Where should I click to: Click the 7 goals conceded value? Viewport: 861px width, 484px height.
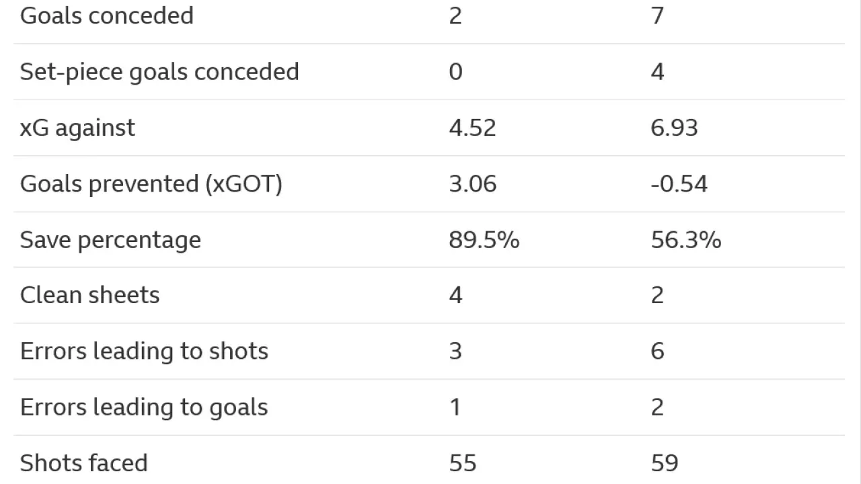point(657,15)
